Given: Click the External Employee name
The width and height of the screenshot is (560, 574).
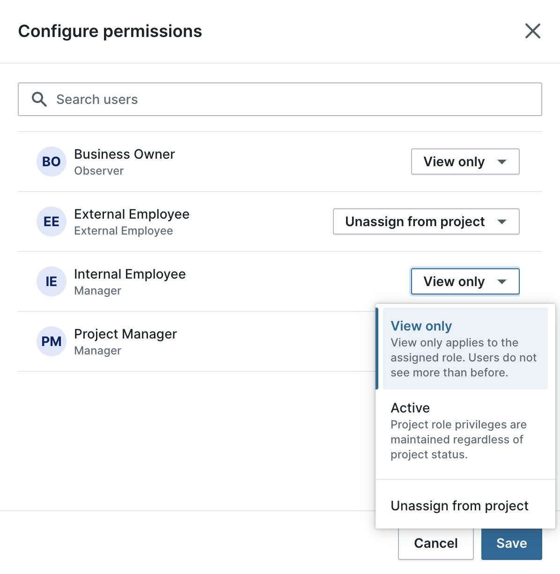Looking at the screenshot, I should point(132,214).
